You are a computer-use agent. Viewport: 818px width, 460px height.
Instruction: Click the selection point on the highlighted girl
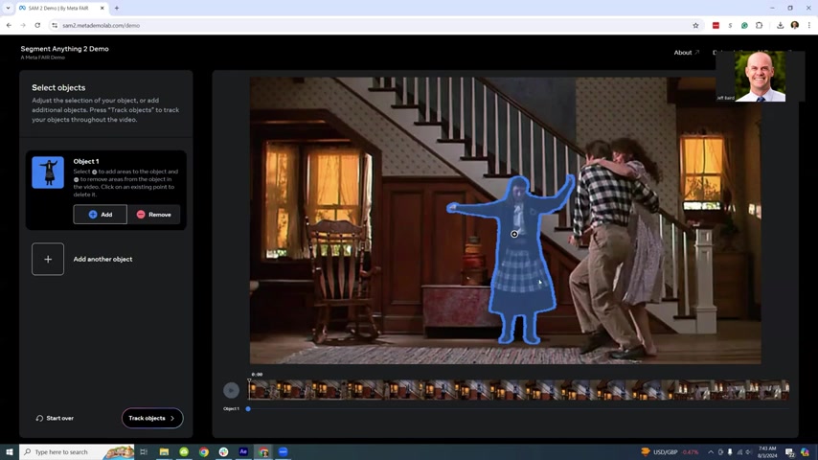tap(514, 235)
